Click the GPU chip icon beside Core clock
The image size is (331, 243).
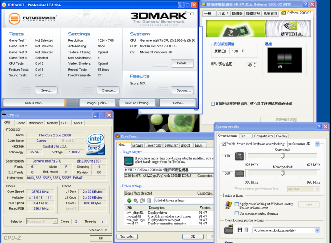240,156
